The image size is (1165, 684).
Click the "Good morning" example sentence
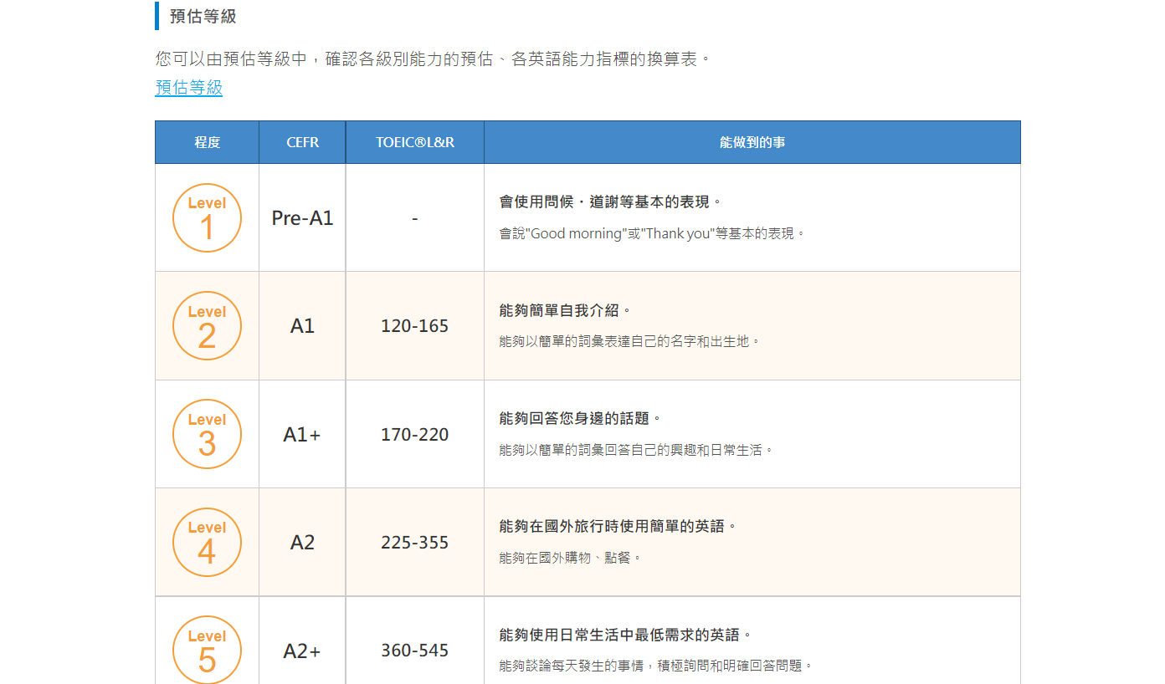(652, 233)
